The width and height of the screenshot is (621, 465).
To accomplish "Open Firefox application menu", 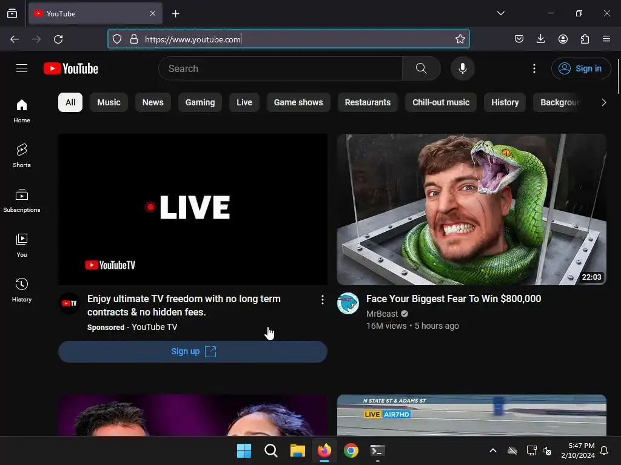I will tap(606, 39).
